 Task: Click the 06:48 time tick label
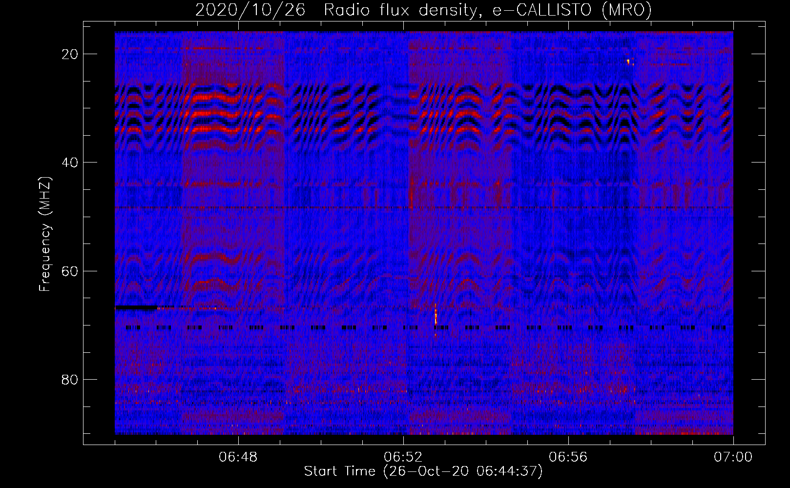(x=238, y=457)
